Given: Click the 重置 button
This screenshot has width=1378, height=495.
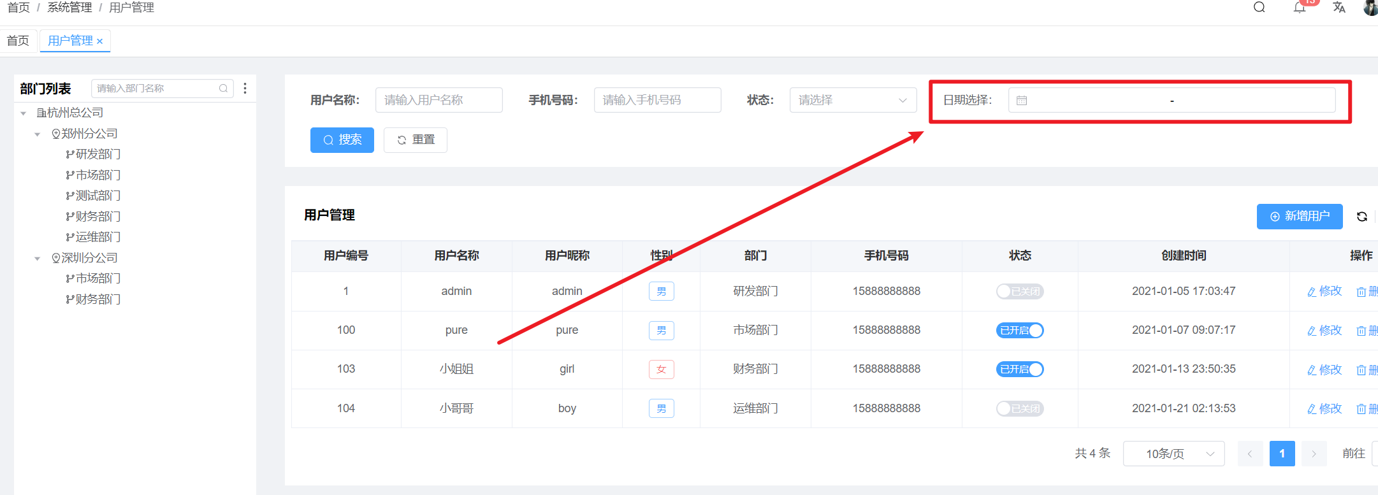Looking at the screenshot, I should (416, 140).
